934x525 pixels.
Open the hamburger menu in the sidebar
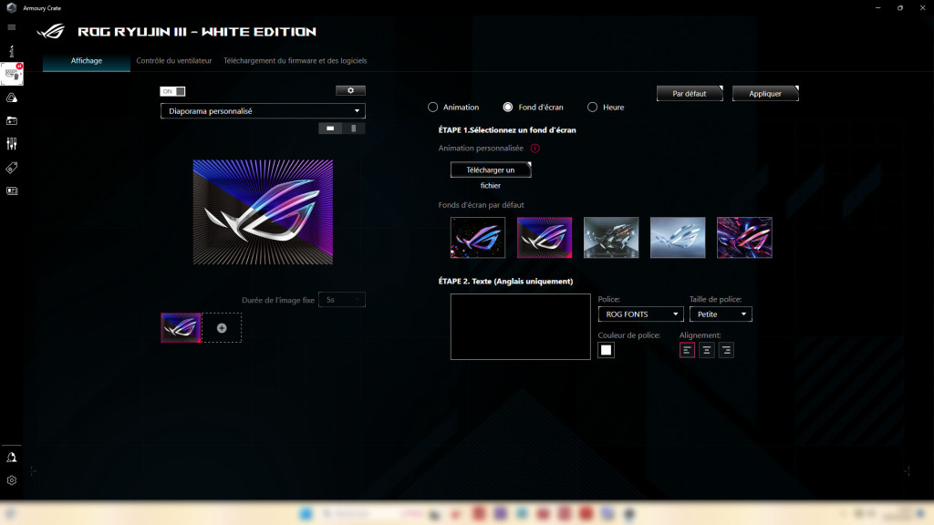click(x=11, y=26)
